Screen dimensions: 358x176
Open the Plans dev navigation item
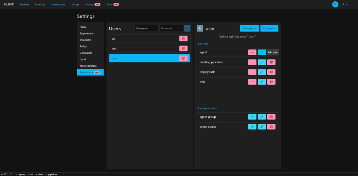(113, 4)
